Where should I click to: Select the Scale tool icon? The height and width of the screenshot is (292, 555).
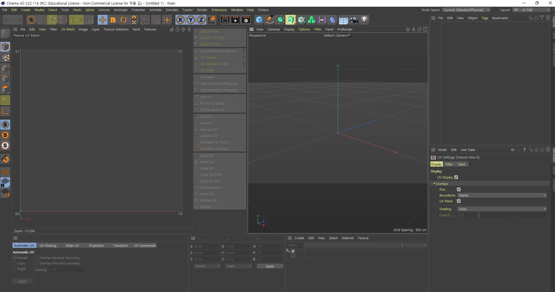(x=113, y=20)
